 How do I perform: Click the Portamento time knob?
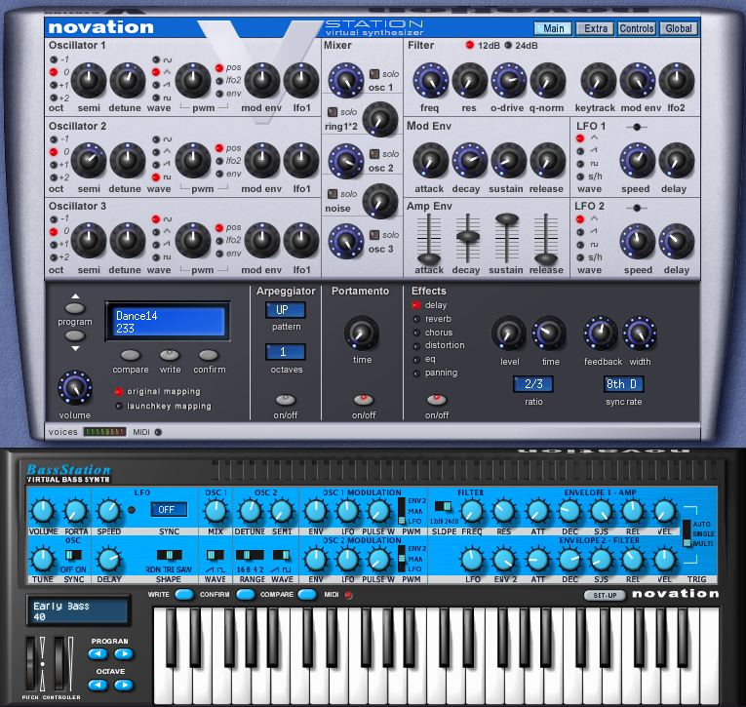pyautogui.click(x=362, y=333)
